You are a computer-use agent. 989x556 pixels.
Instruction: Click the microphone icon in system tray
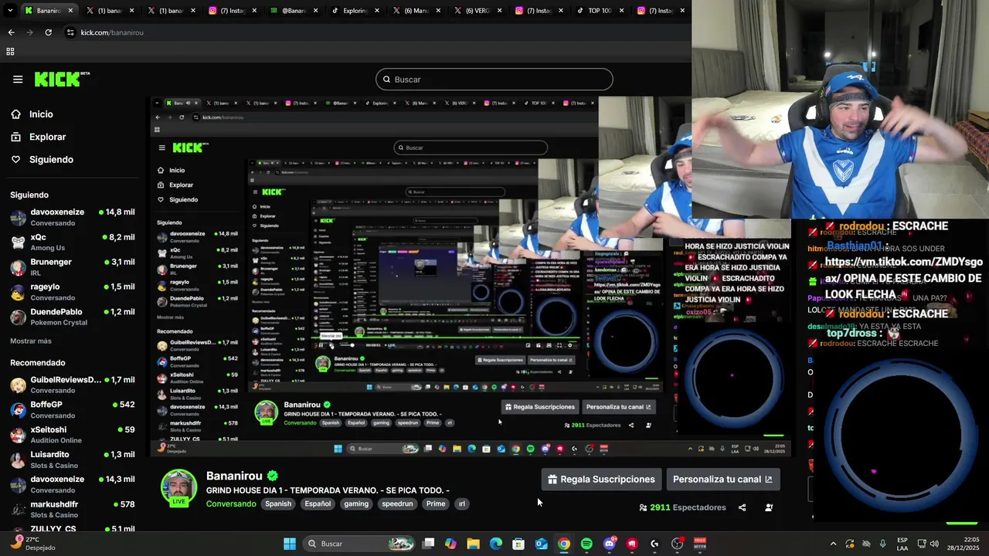click(x=882, y=544)
